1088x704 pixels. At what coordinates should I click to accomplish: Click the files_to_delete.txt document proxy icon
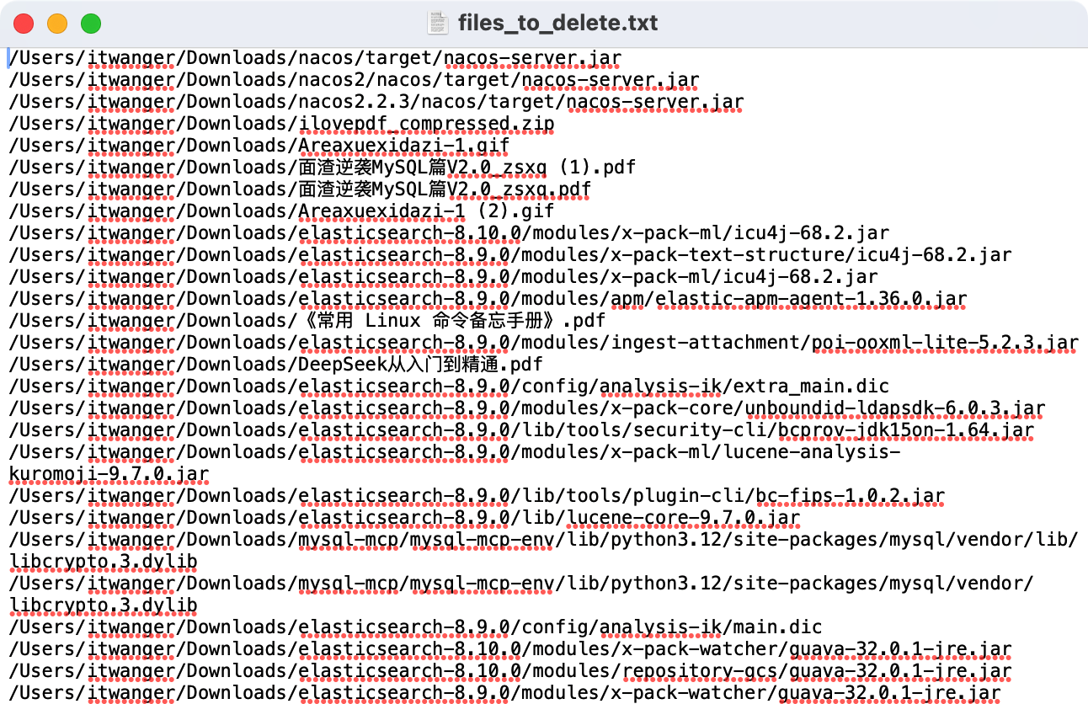pyautogui.click(x=438, y=23)
